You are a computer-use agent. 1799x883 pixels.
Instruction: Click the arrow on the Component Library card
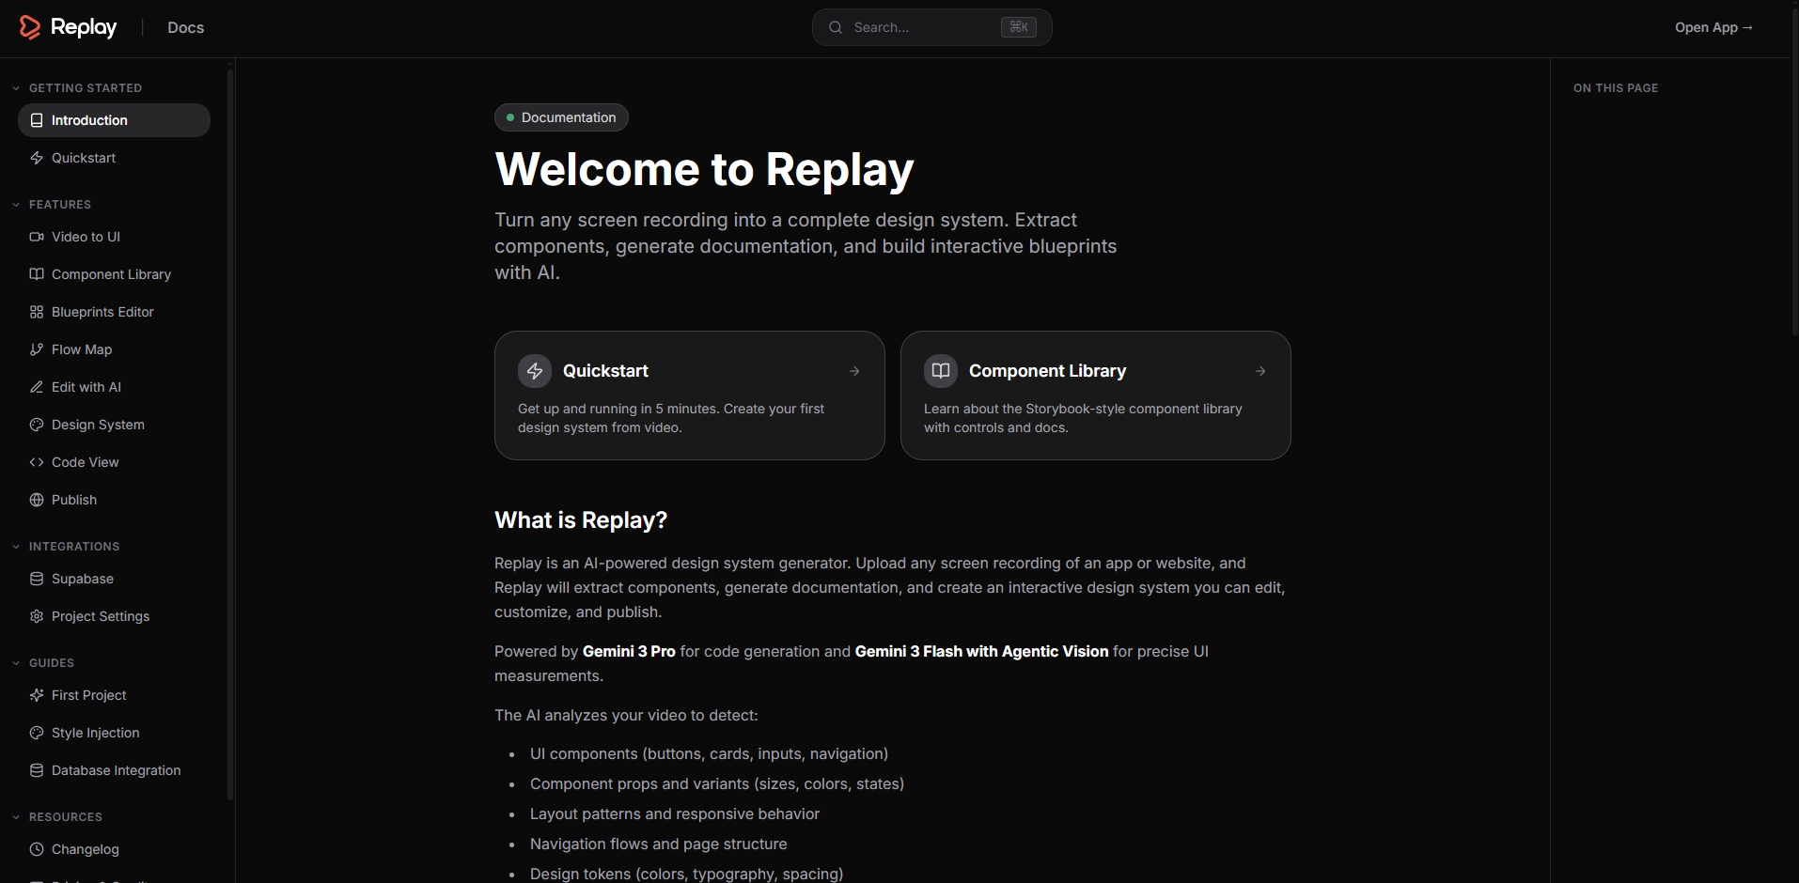pyautogui.click(x=1260, y=371)
